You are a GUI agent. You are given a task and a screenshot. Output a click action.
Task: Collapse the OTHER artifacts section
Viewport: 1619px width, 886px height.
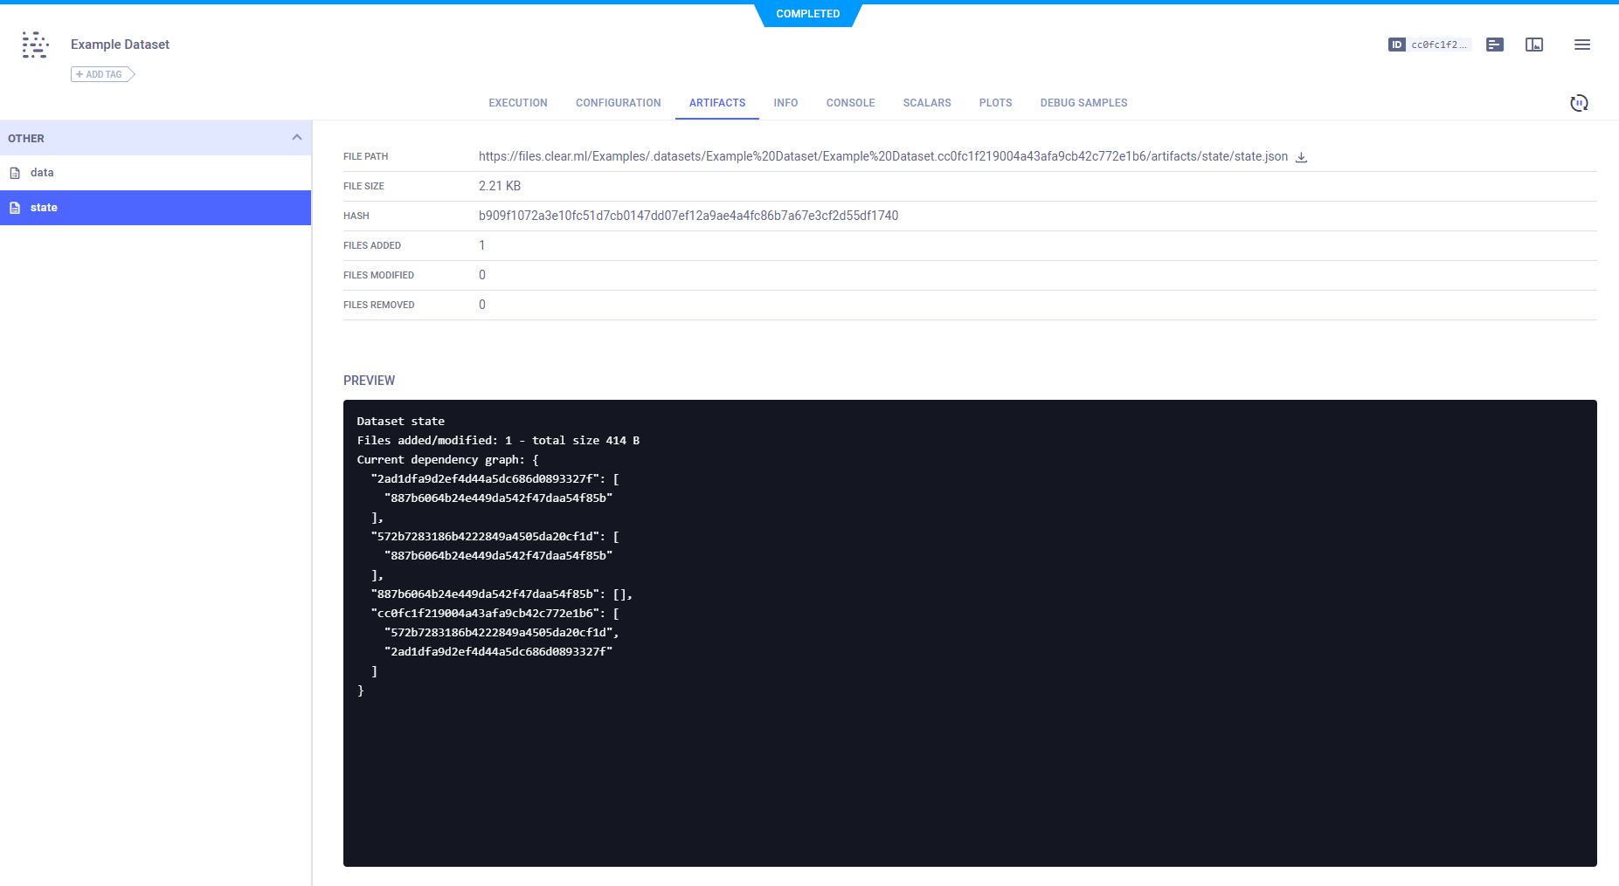pos(296,138)
